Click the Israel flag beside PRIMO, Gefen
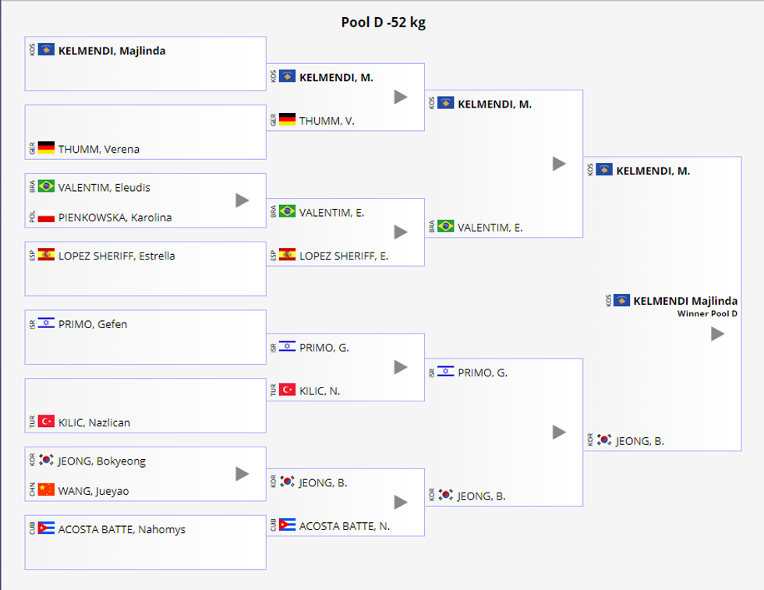 point(46,323)
